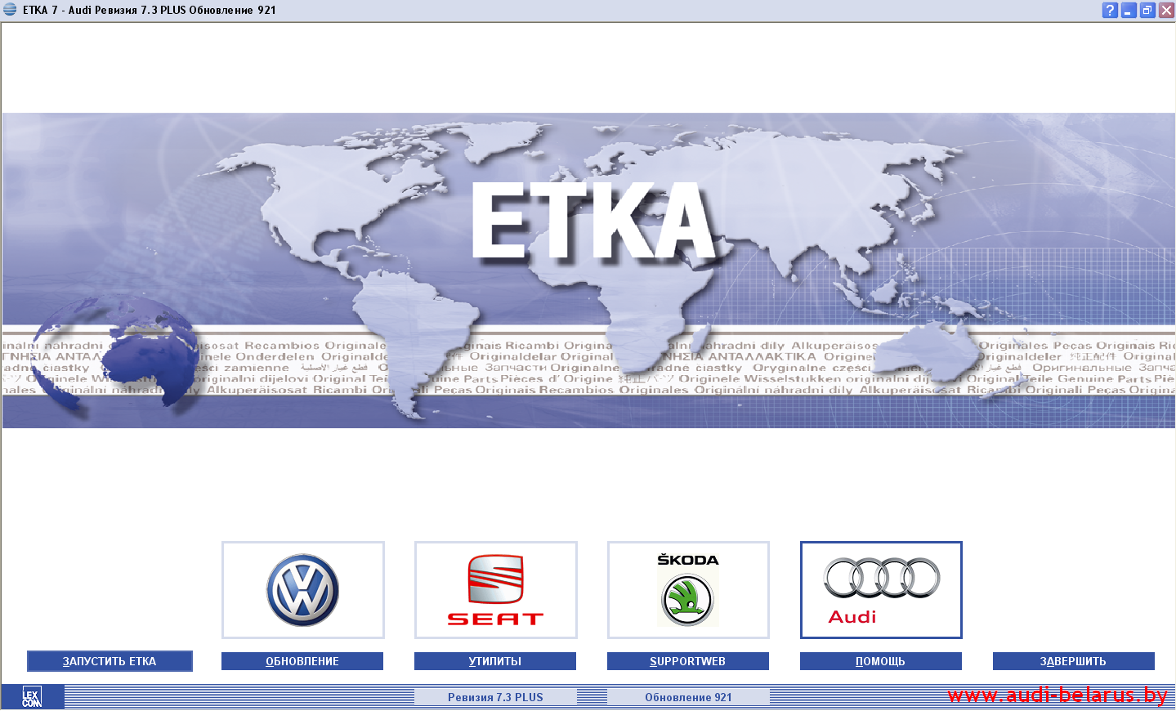
Task: Open the ОБНОВЛЕНИЕ update button
Action: (x=302, y=661)
